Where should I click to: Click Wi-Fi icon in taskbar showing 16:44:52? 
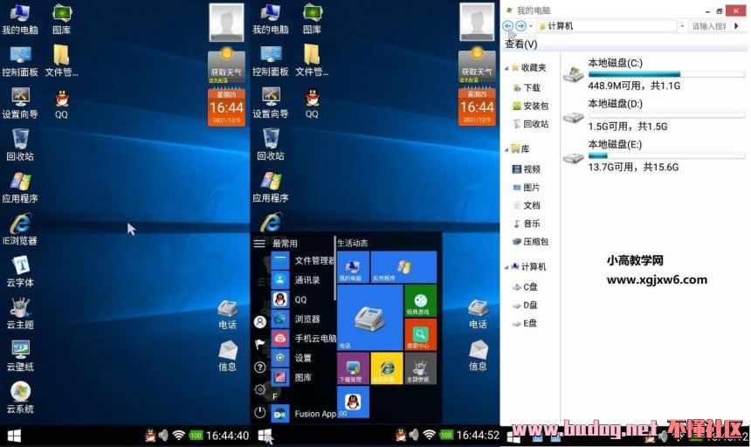[x=429, y=435]
